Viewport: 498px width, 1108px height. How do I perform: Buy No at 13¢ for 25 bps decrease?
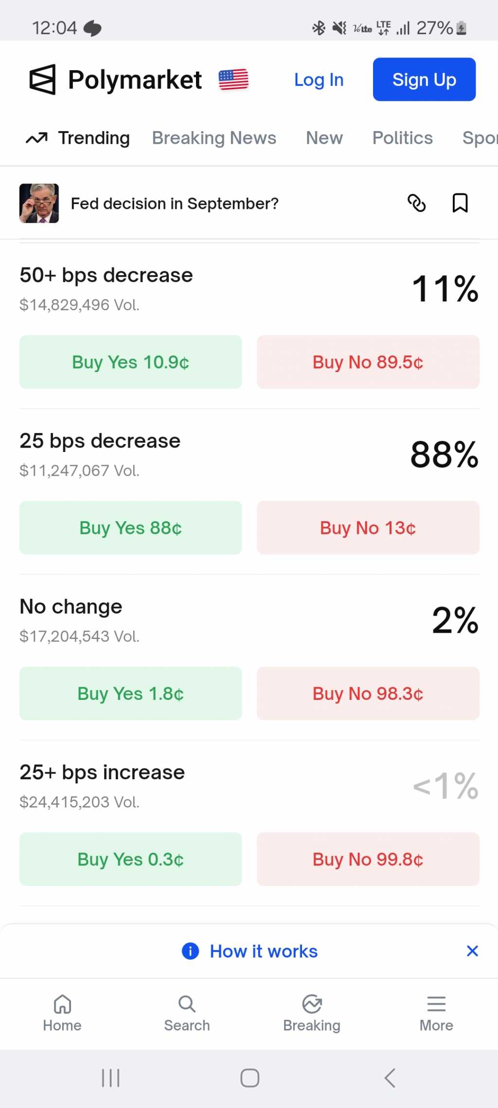coord(368,527)
